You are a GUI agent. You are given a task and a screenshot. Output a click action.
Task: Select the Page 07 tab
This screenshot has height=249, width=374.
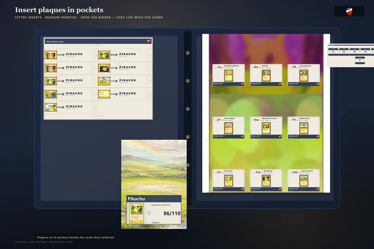pos(360,59)
